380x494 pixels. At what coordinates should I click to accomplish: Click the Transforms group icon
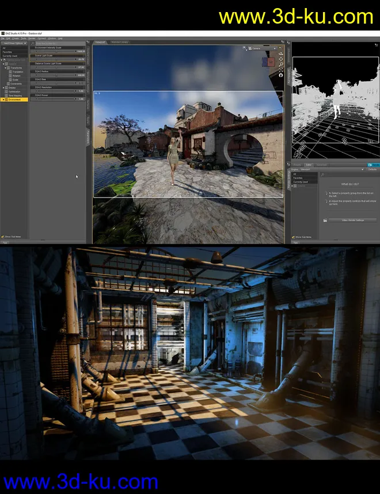(x=9, y=68)
